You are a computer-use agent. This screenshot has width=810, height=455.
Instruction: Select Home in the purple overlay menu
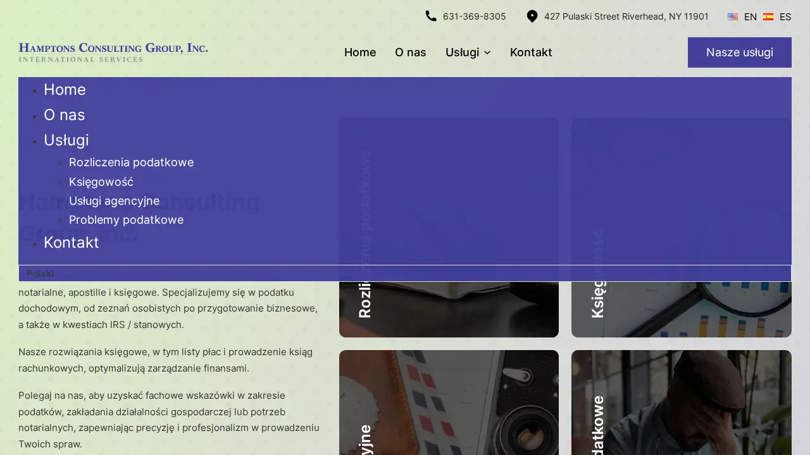65,90
